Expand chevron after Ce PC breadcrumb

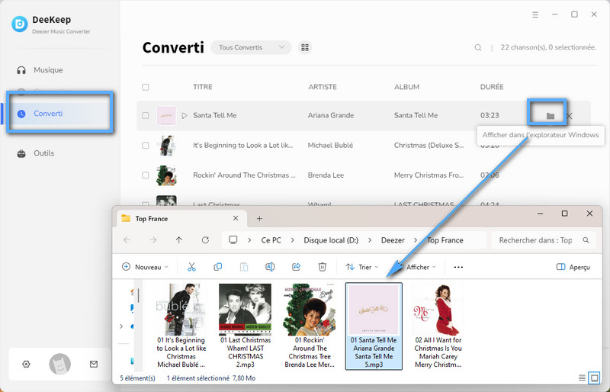tap(293, 240)
